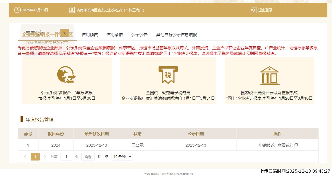Open the 其他自行公示信息填报 tab
Viewport: 332px width, 175px height.
tap(177, 34)
